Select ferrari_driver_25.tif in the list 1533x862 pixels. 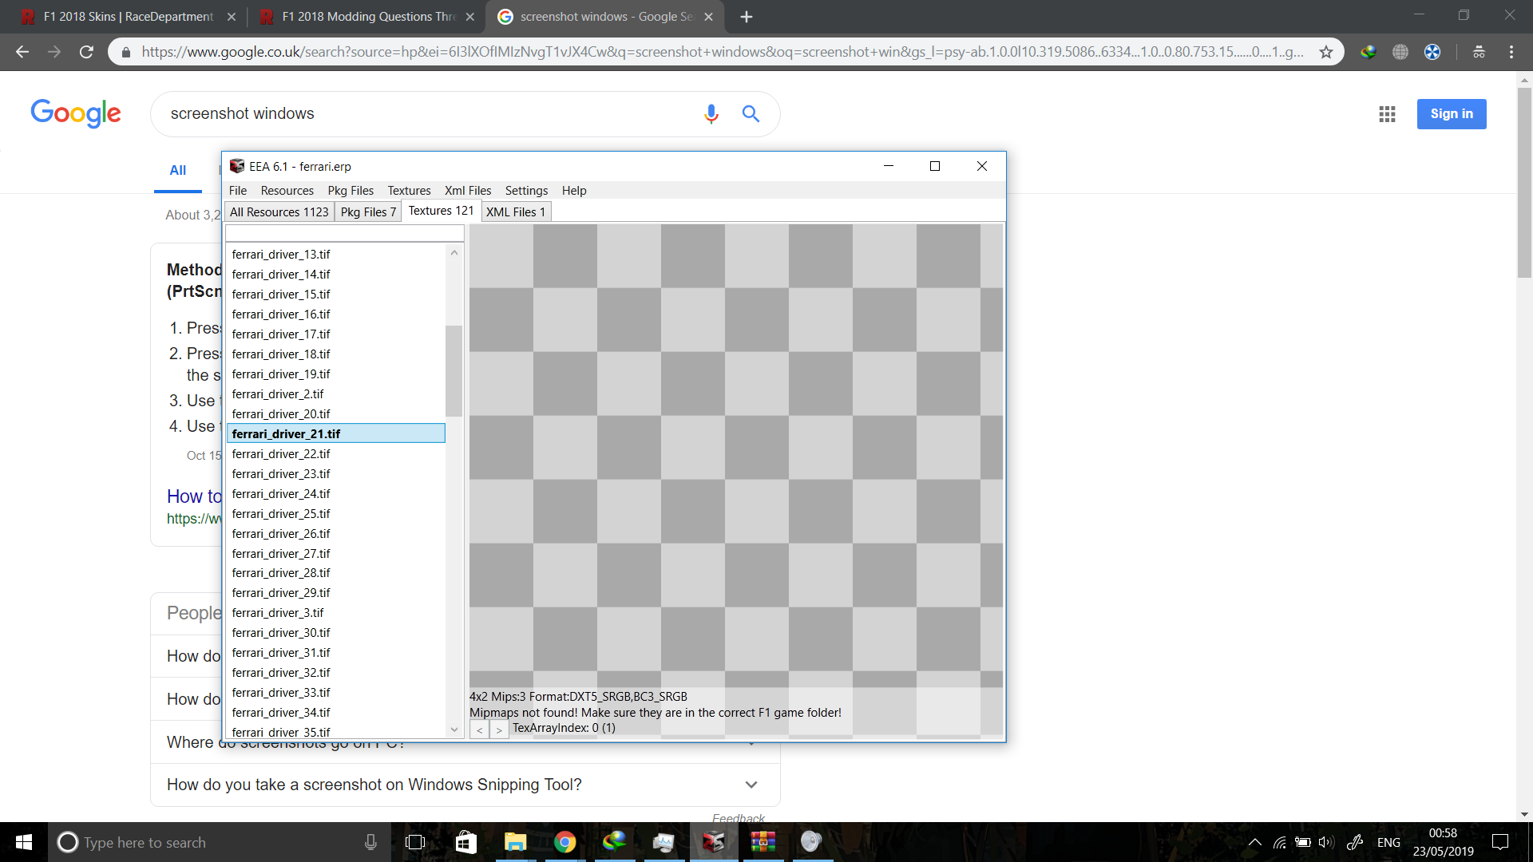click(x=336, y=514)
